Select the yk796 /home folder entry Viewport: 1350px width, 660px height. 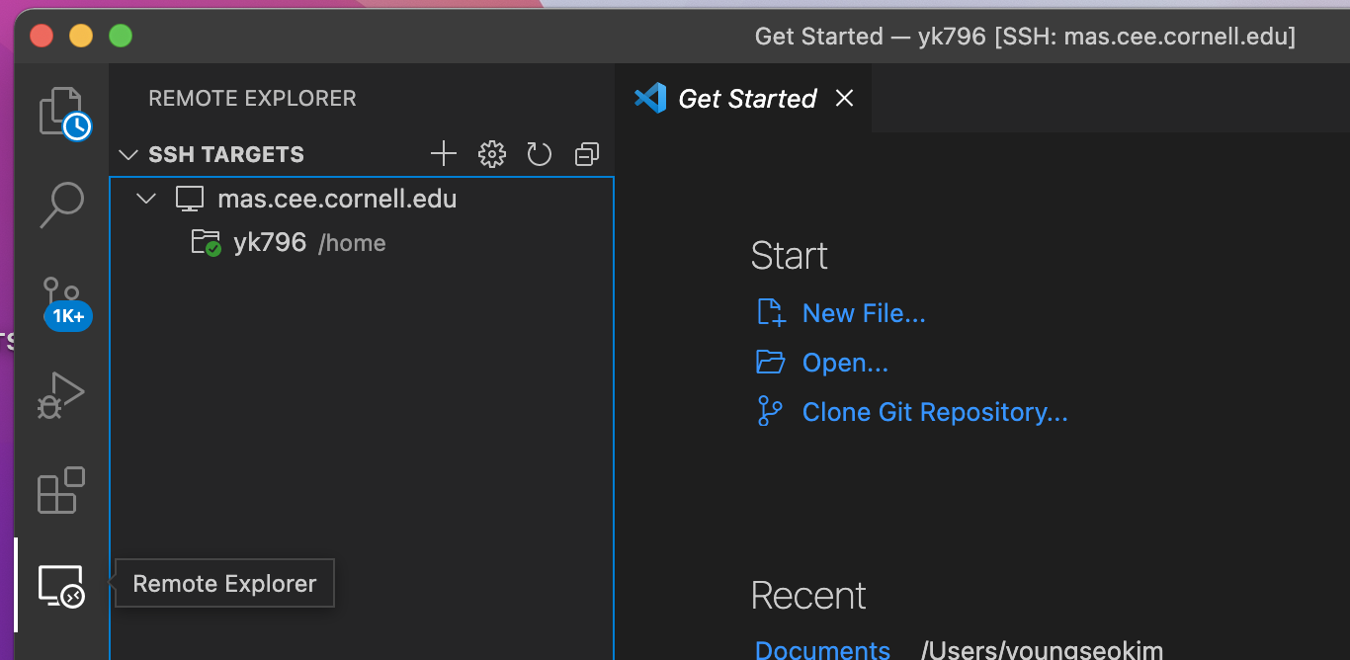[x=362, y=243]
